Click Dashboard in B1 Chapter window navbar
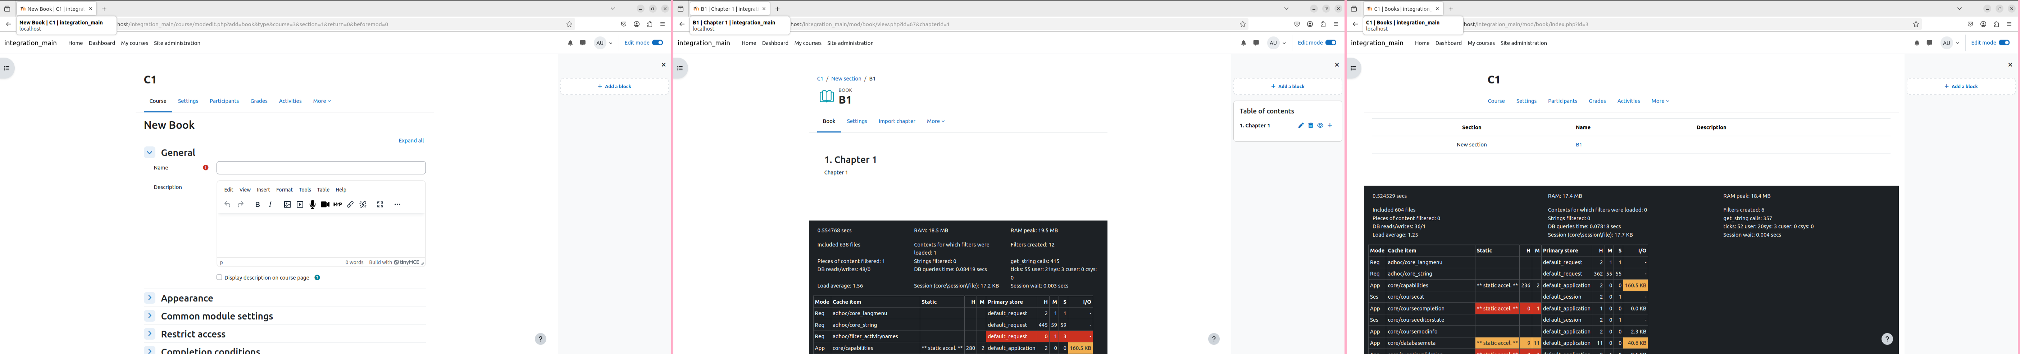Viewport: 2020px width, 354px height. point(775,43)
